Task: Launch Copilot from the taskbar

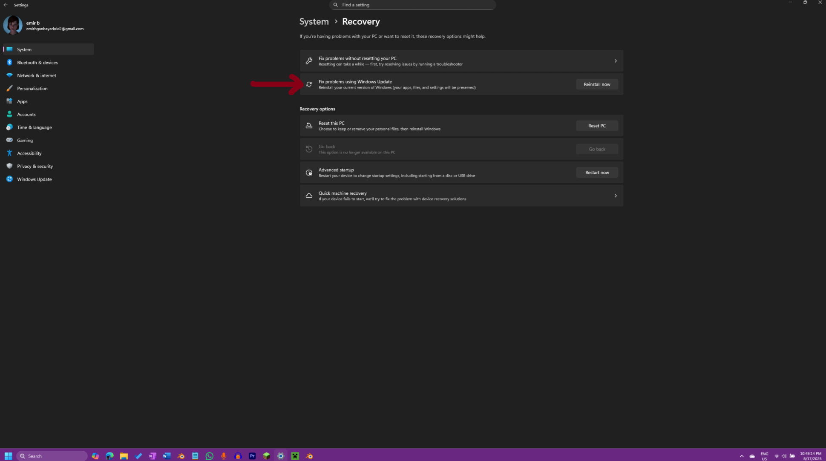Action: tap(95, 456)
